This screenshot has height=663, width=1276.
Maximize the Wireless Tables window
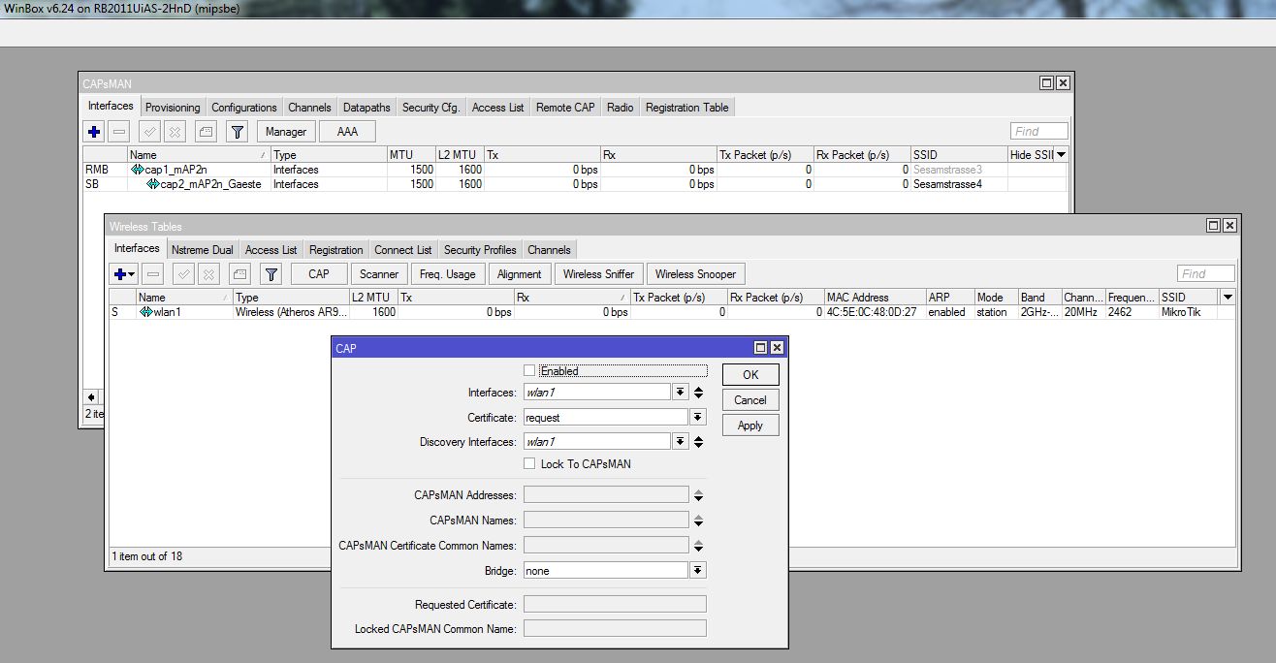1214,225
